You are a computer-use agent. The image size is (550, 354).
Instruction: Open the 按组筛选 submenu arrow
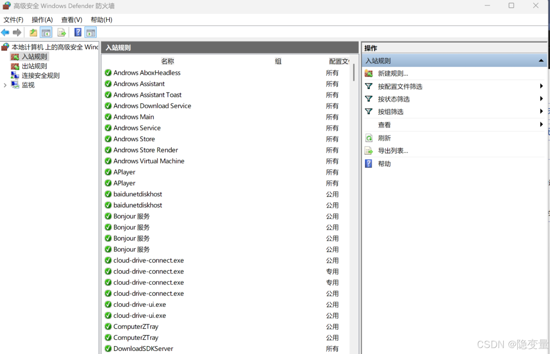541,111
